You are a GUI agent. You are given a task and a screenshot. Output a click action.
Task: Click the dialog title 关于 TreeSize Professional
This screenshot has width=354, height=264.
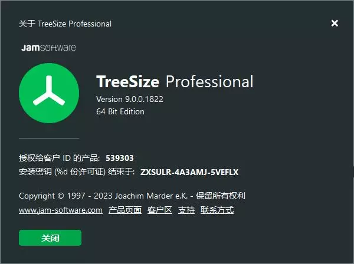65,24
